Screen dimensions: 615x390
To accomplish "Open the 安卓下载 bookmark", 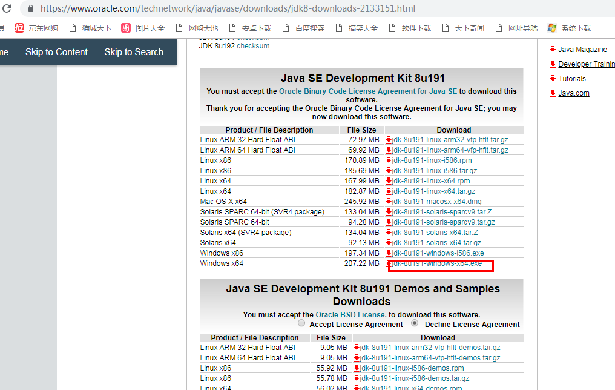I will [250, 28].
